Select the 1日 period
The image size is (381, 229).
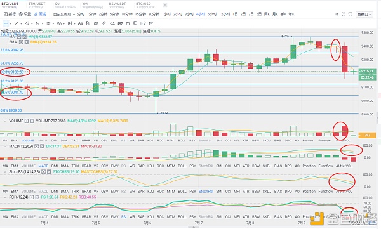point(235,14)
